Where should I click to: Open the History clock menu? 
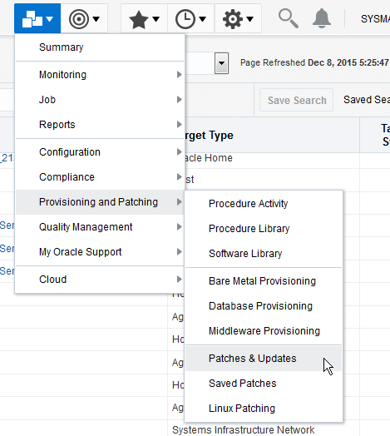(191, 18)
